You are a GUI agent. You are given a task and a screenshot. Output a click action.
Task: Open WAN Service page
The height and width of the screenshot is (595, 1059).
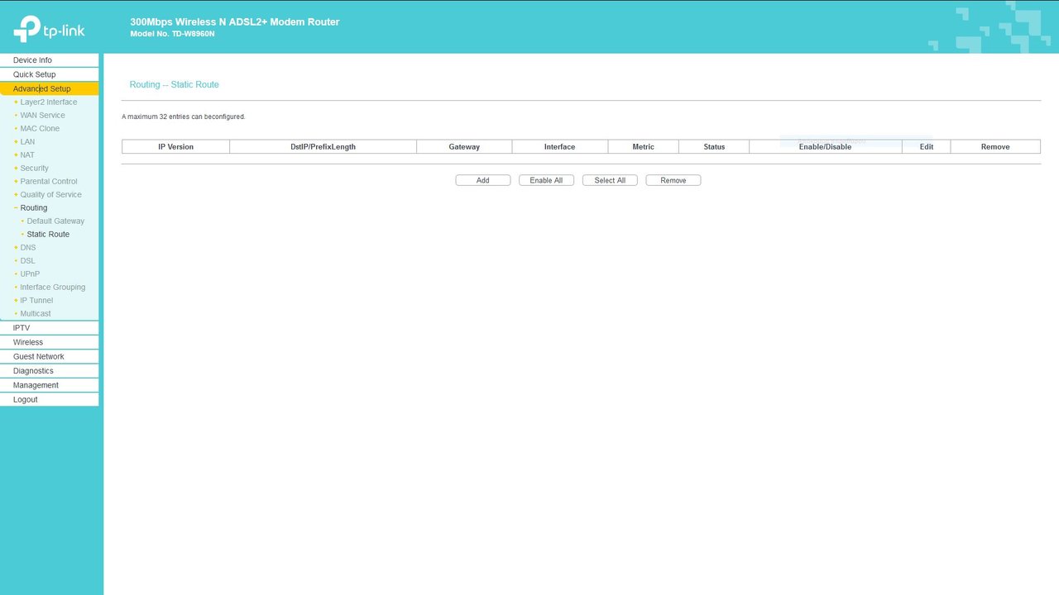point(42,116)
